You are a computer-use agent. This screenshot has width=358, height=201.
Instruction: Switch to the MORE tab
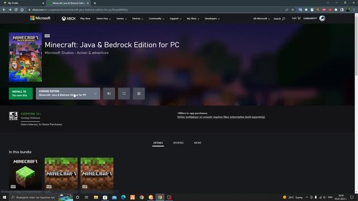[197, 143]
